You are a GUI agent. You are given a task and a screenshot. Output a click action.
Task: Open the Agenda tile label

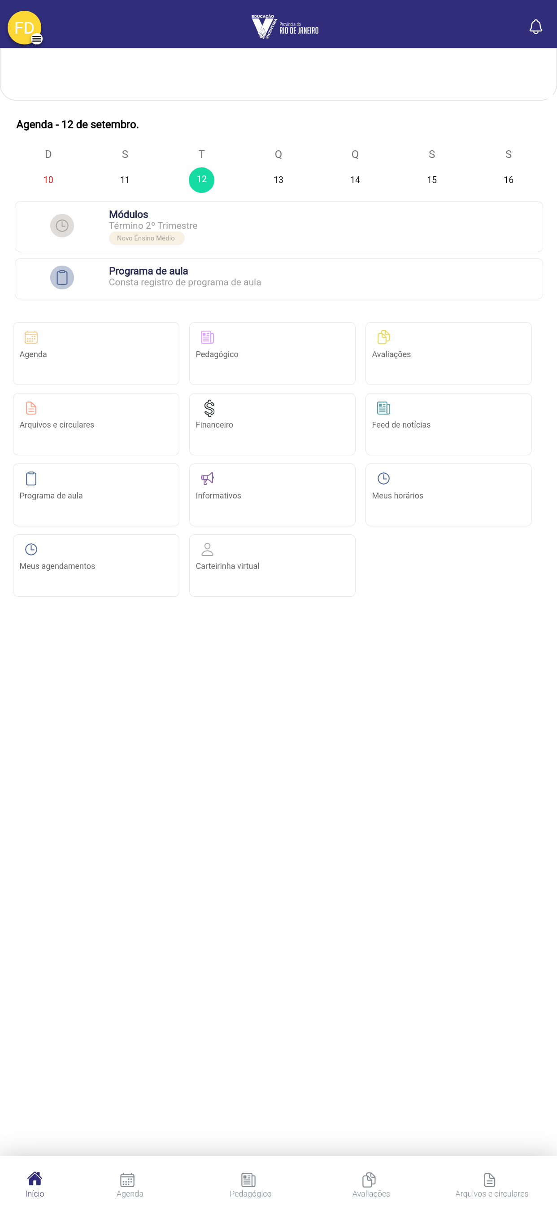pyautogui.click(x=33, y=354)
